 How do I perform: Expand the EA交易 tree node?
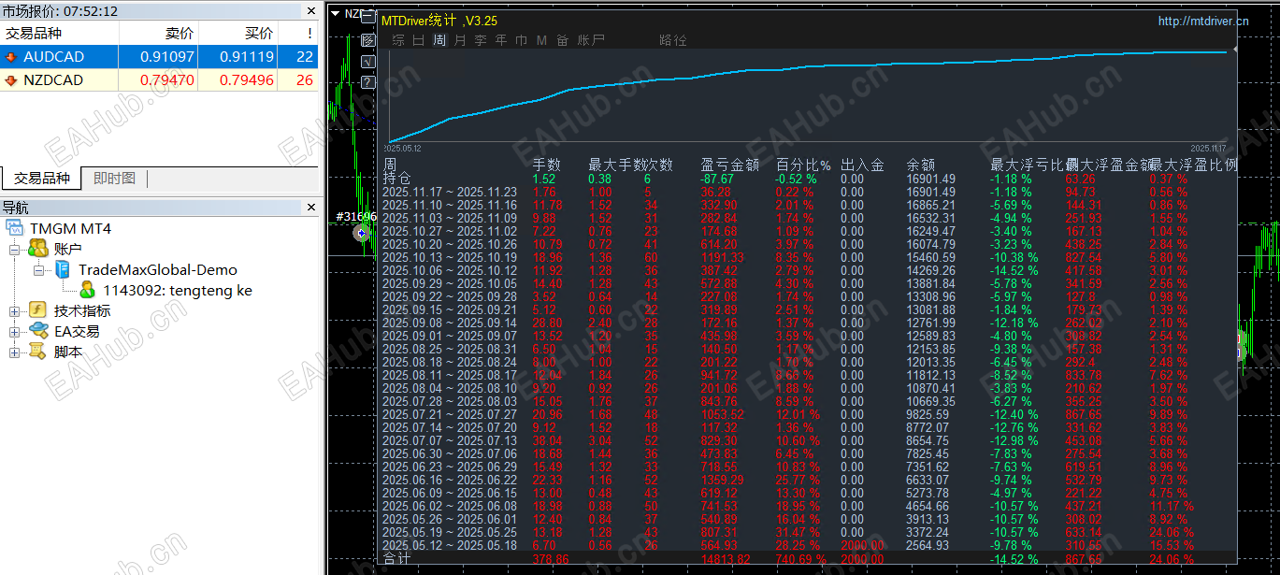click(15, 332)
